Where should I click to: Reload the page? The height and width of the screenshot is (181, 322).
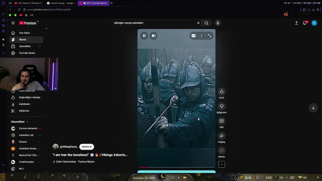(19, 10)
